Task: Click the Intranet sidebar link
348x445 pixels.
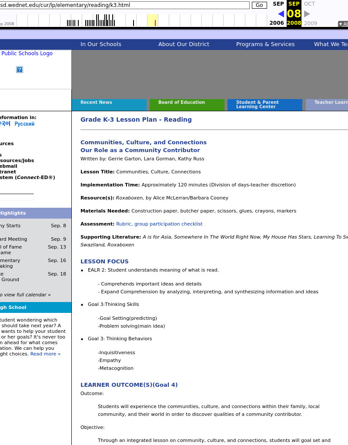Action: tap(8, 172)
